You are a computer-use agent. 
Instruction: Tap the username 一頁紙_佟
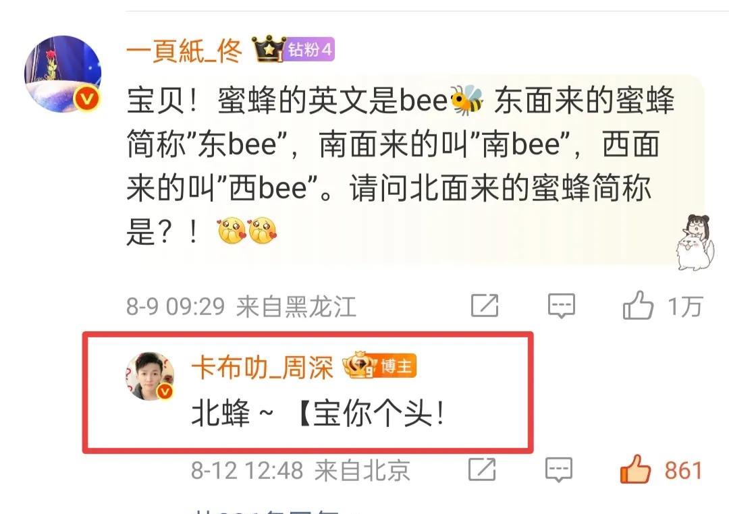click(184, 50)
